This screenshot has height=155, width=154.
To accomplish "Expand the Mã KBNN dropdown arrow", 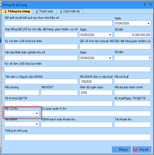I will tap(37, 124).
